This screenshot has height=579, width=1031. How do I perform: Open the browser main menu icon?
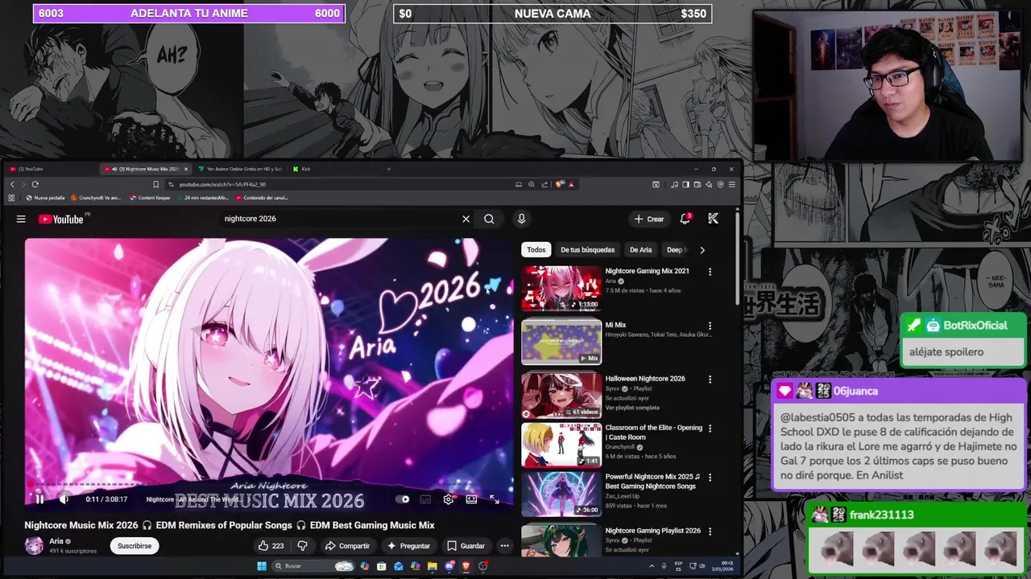[x=731, y=184]
